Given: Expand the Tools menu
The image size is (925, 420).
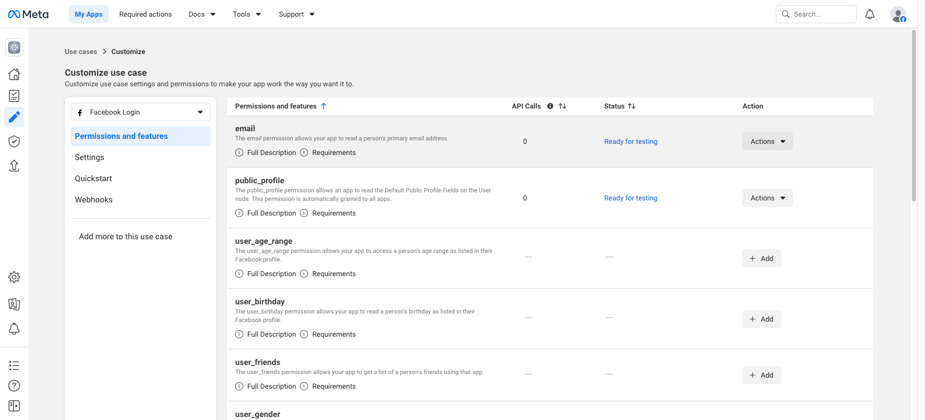Looking at the screenshot, I should (x=247, y=14).
